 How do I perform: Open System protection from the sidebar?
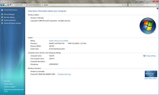click(10, 20)
